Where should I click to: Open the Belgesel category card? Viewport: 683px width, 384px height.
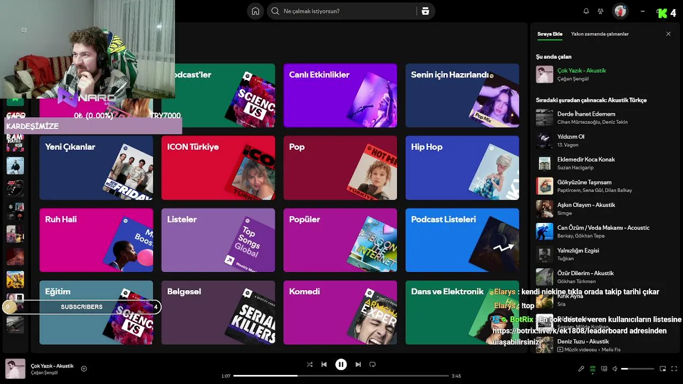click(x=218, y=313)
